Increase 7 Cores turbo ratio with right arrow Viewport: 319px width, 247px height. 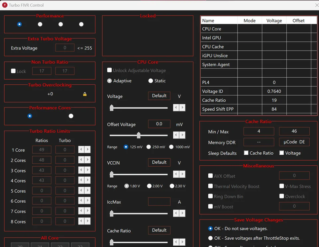click(87, 211)
